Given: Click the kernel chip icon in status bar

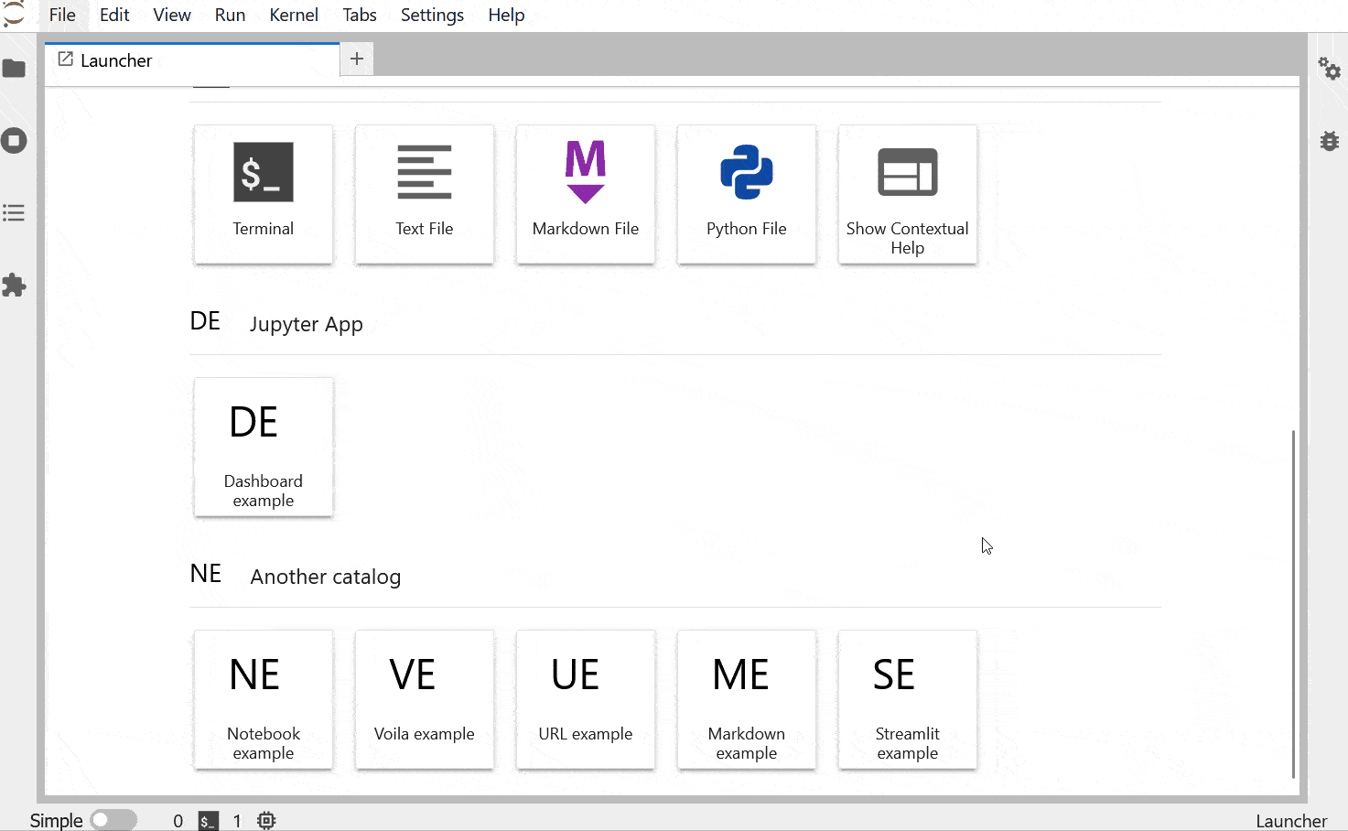Looking at the screenshot, I should [266, 821].
